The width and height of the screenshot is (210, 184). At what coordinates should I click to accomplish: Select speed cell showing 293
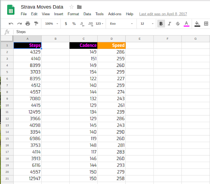(x=112, y=165)
